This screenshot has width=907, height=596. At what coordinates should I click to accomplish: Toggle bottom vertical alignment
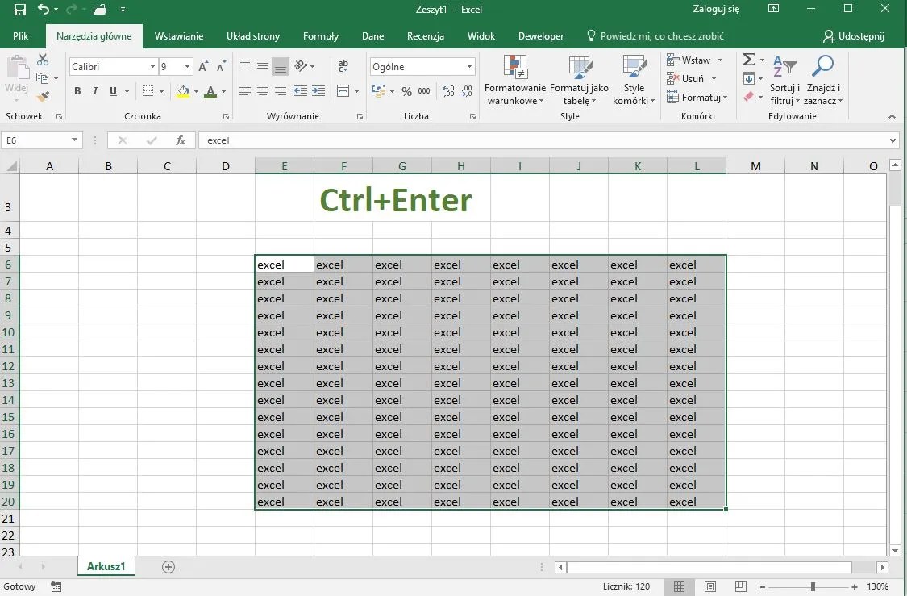pyautogui.click(x=281, y=67)
